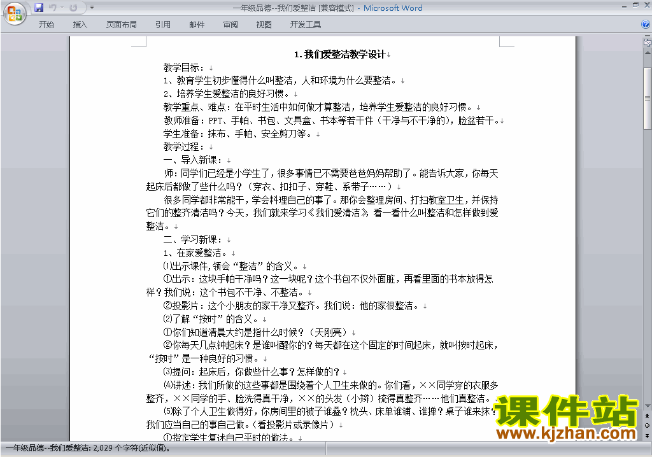Open the 插入 ribbon tab
The height and width of the screenshot is (457, 652).
coord(80,25)
